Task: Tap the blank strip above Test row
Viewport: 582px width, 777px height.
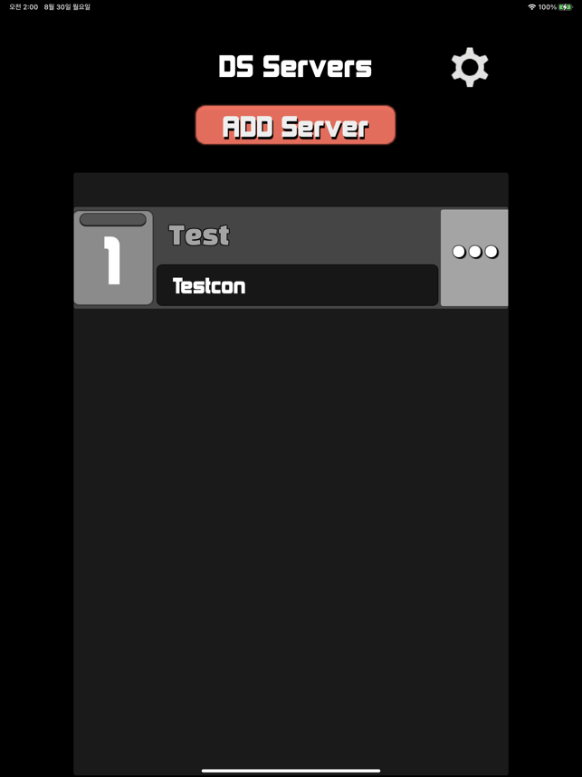Action: pyautogui.click(x=291, y=190)
